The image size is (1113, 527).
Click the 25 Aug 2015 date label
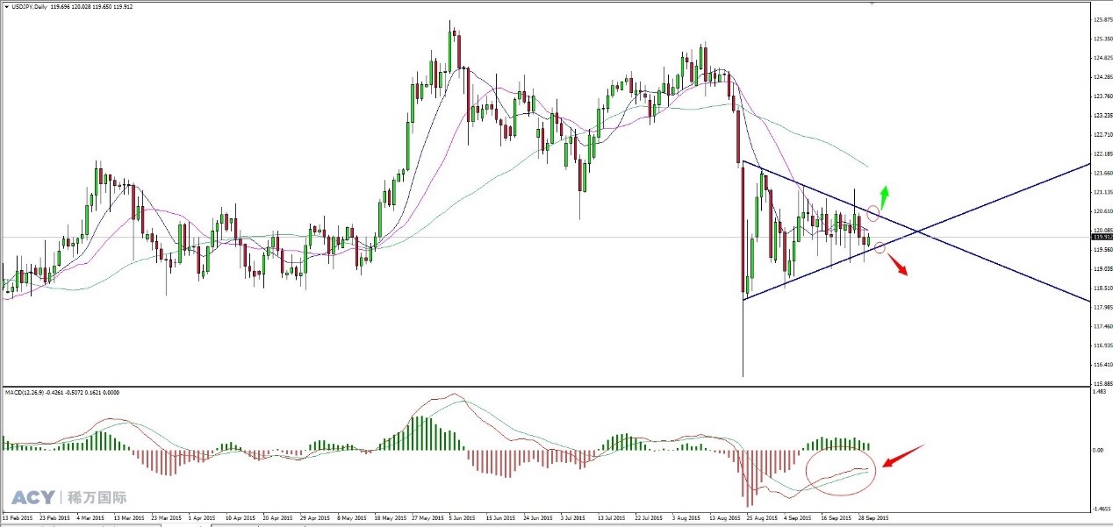click(762, 517)
